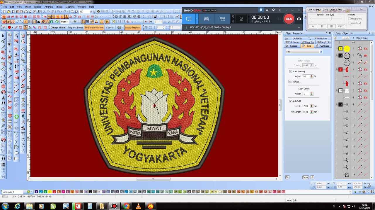Click the Slow Redraw speed slider
The height and width of the screenshot is (210, 375).
[331, 19]
